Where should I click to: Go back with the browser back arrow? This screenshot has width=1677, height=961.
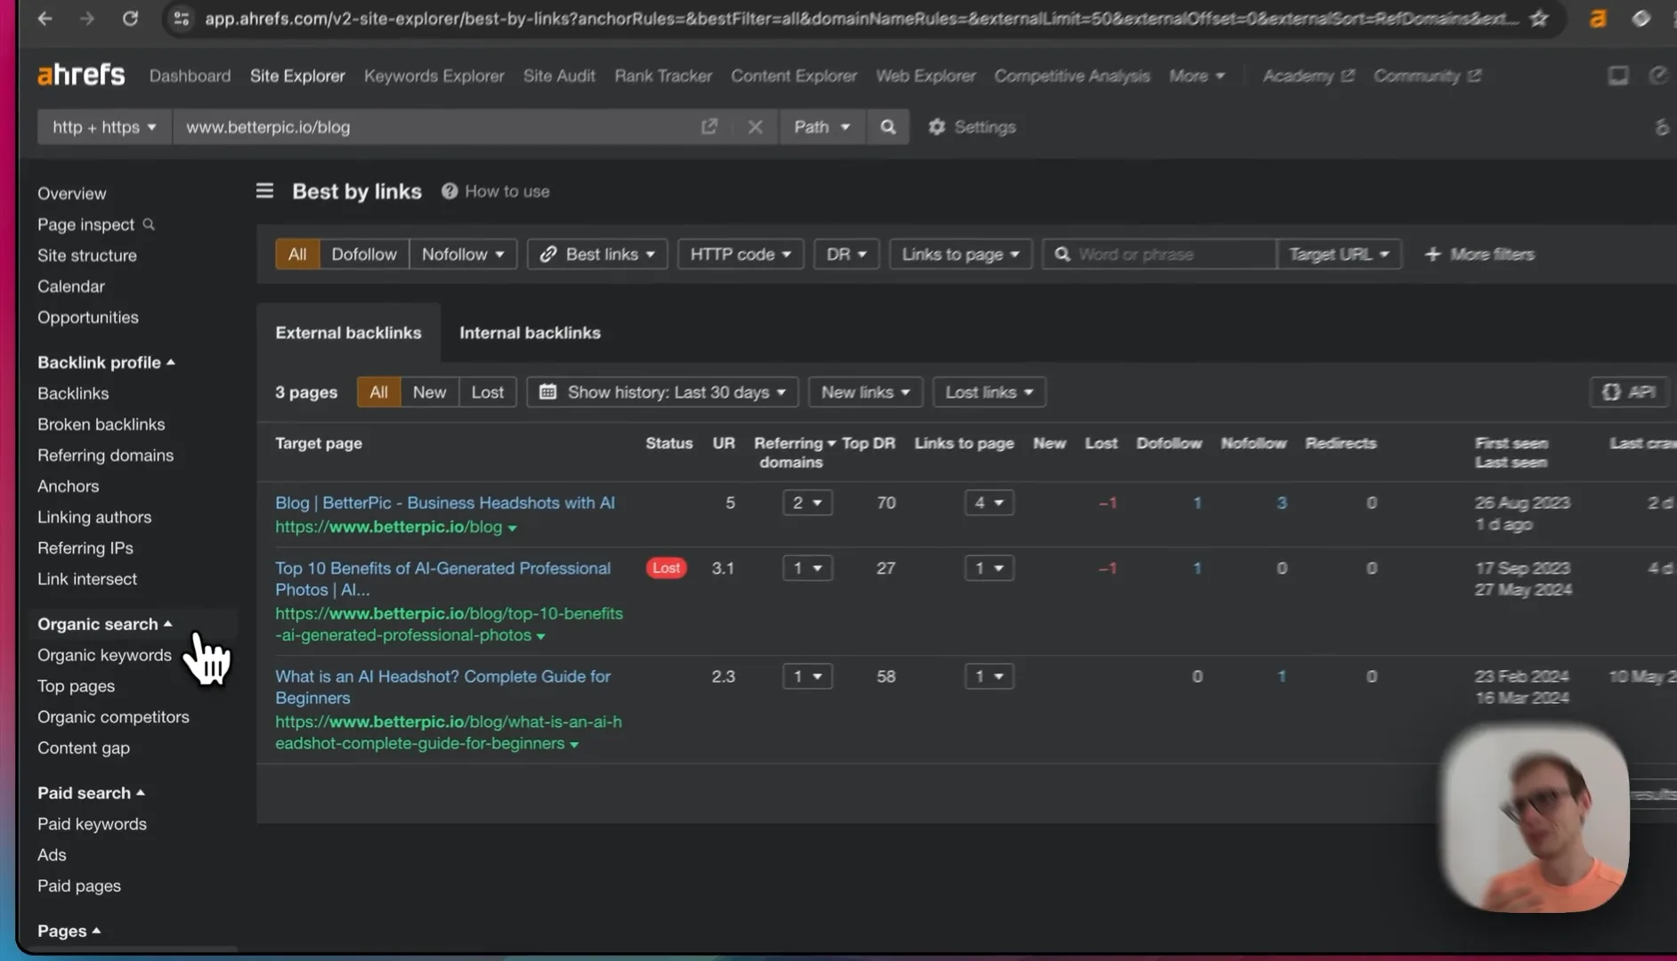tap(45, 18)
